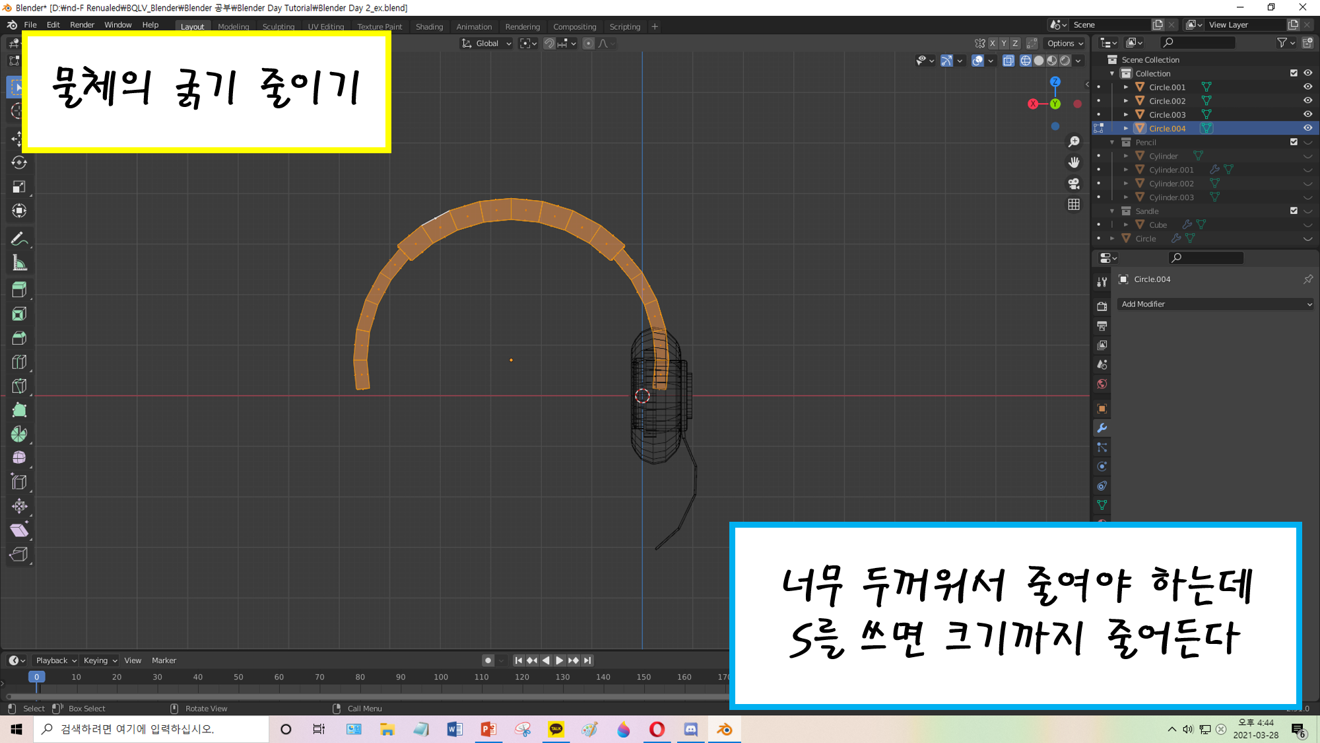Viewport: 1320px width, 743px height.
Task: Switch to the Modeling workspace tab
Action: click(233, 27)
